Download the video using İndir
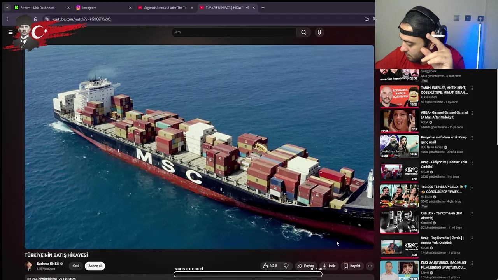Screen dimensions: 498x280 (329, 266)
